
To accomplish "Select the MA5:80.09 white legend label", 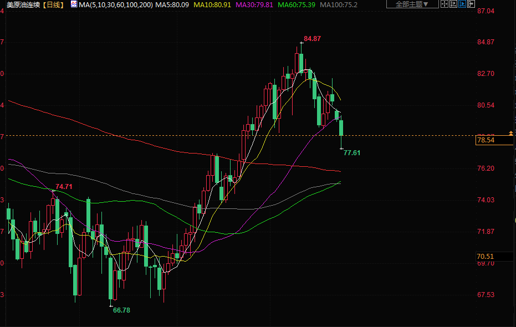I will click(172, 4).
